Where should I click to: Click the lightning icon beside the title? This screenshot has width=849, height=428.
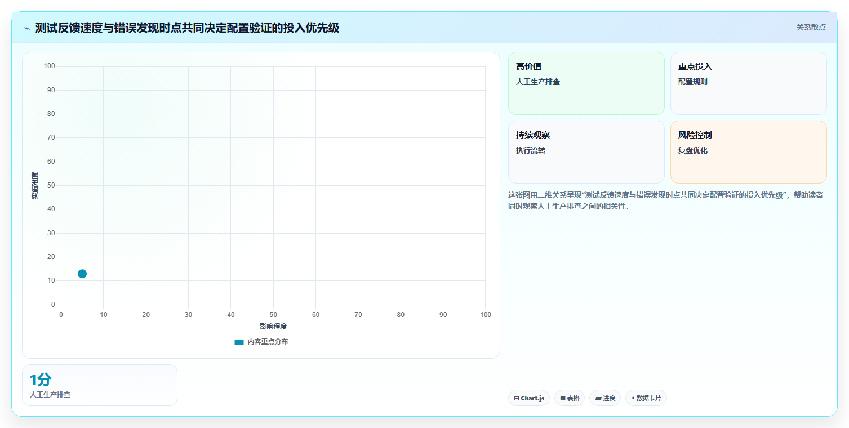[27, 28]
